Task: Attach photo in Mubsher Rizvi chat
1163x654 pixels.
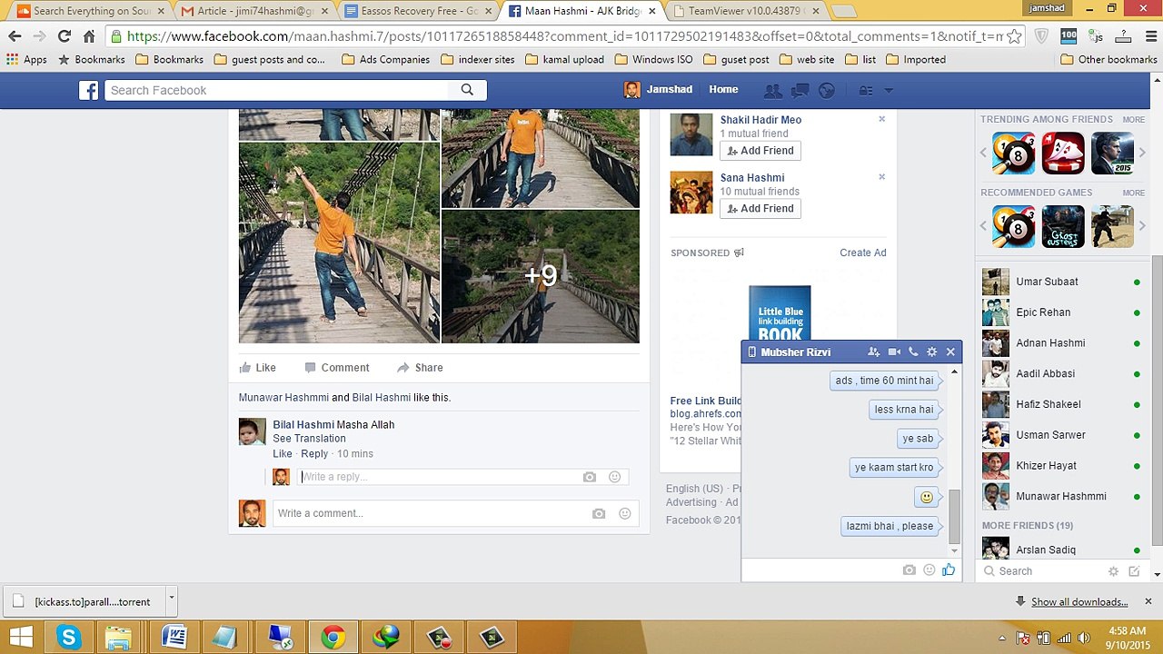Action: [909, 570]
